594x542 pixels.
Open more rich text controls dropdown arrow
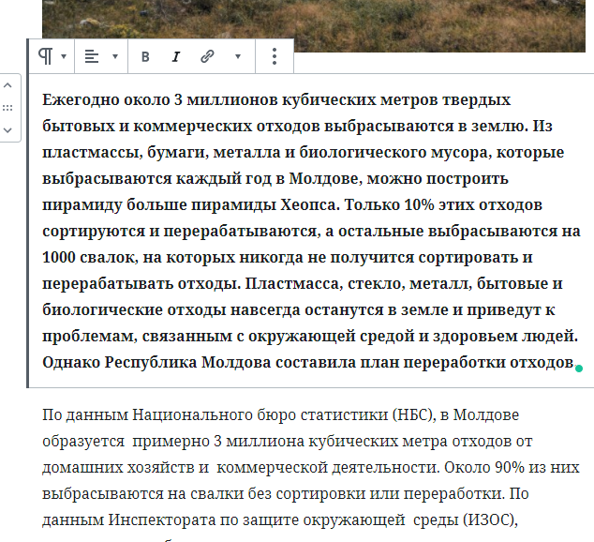pyautogui.click(x=238, y=57)
